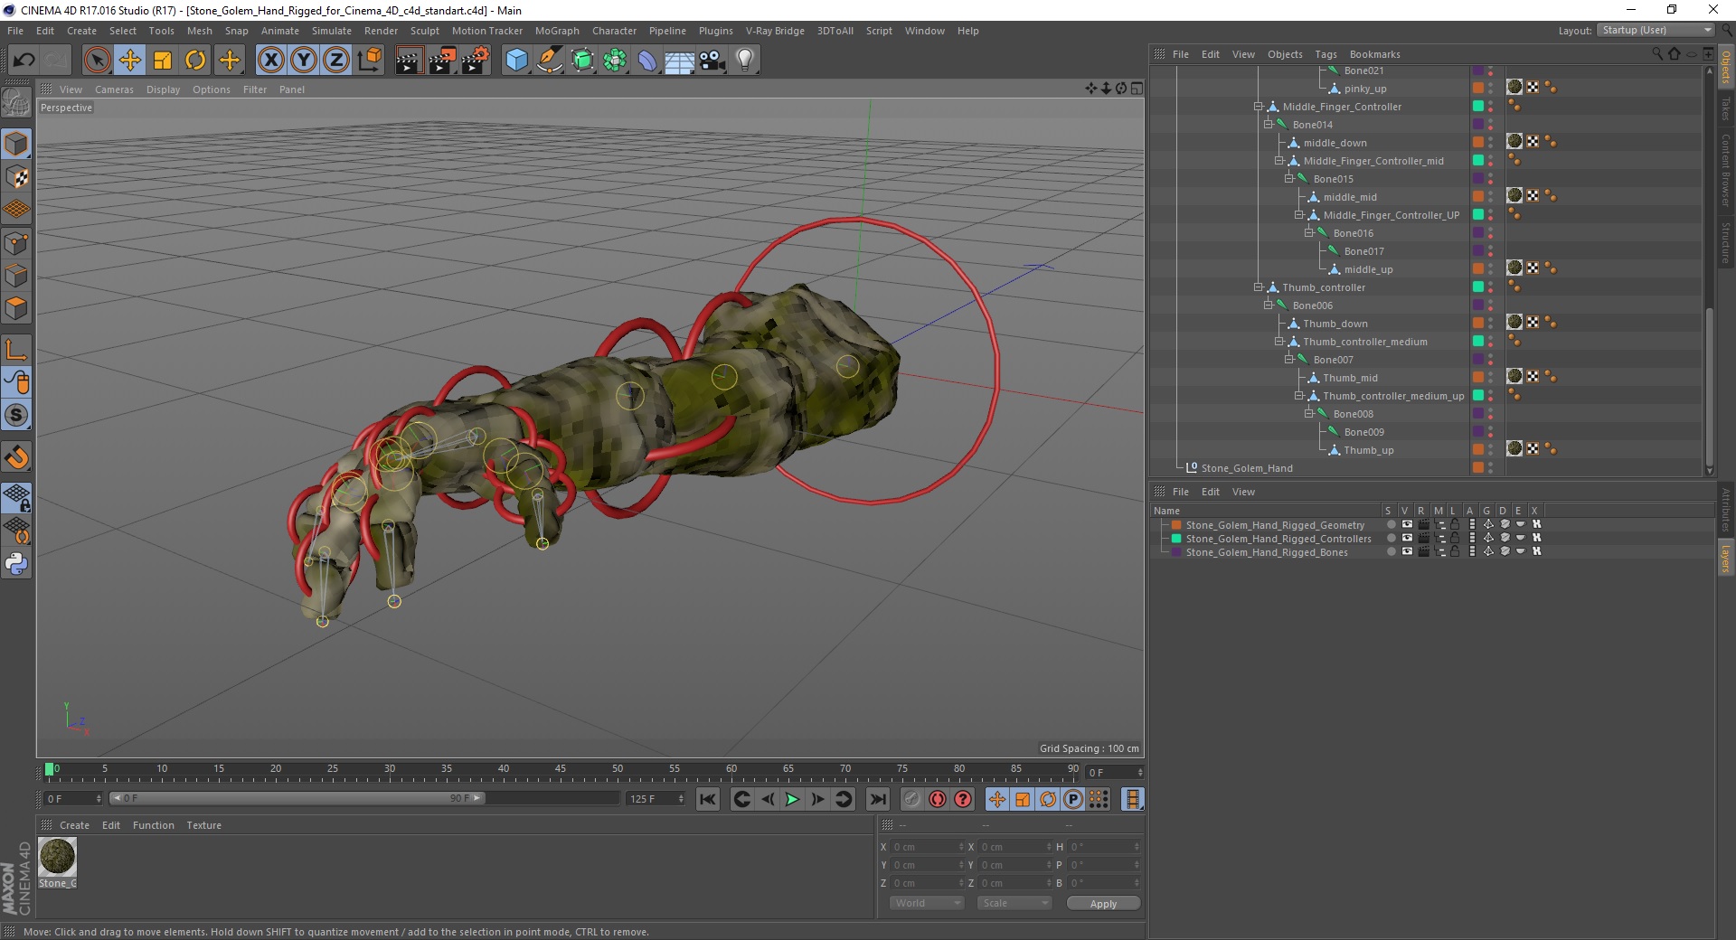
Task: Open the MoGraph menu
Action: click(557, 31)
